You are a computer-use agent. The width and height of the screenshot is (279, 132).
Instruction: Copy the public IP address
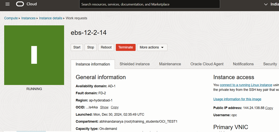point(269,108)
